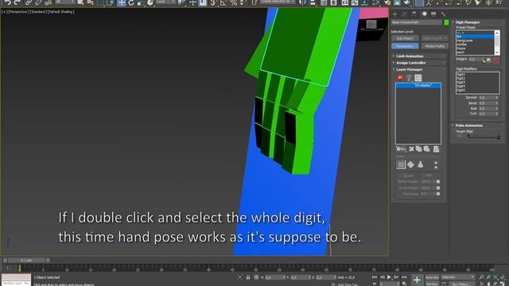Screen dimensions: 509x286
Task: Open the track view icon in Layer Manager
Action: click(418, 78)
